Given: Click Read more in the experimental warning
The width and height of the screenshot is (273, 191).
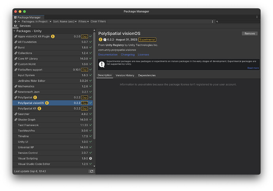Looking at the screenshot, I should [x=253, y=68].
